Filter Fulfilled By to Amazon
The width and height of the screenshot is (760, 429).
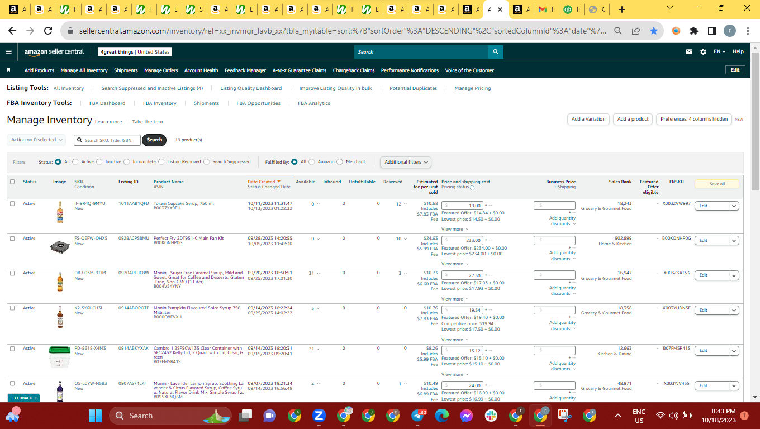(x=312, y=162)
